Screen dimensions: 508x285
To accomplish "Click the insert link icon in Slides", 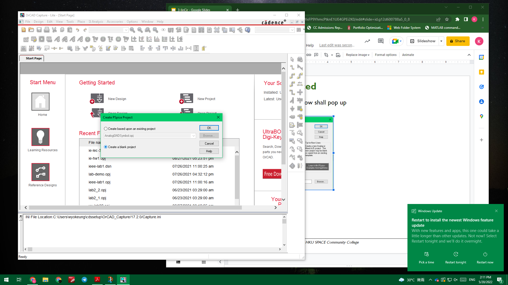I will (x=309, y=55).
